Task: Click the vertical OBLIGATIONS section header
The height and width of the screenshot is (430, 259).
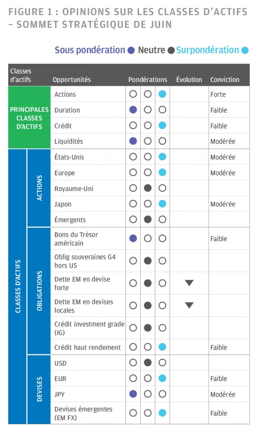Action: click(x=39, y=291)
